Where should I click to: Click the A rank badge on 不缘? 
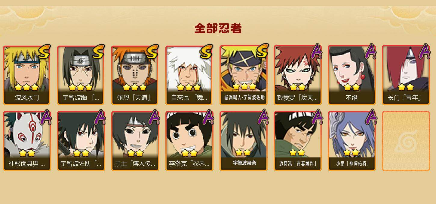370,52
